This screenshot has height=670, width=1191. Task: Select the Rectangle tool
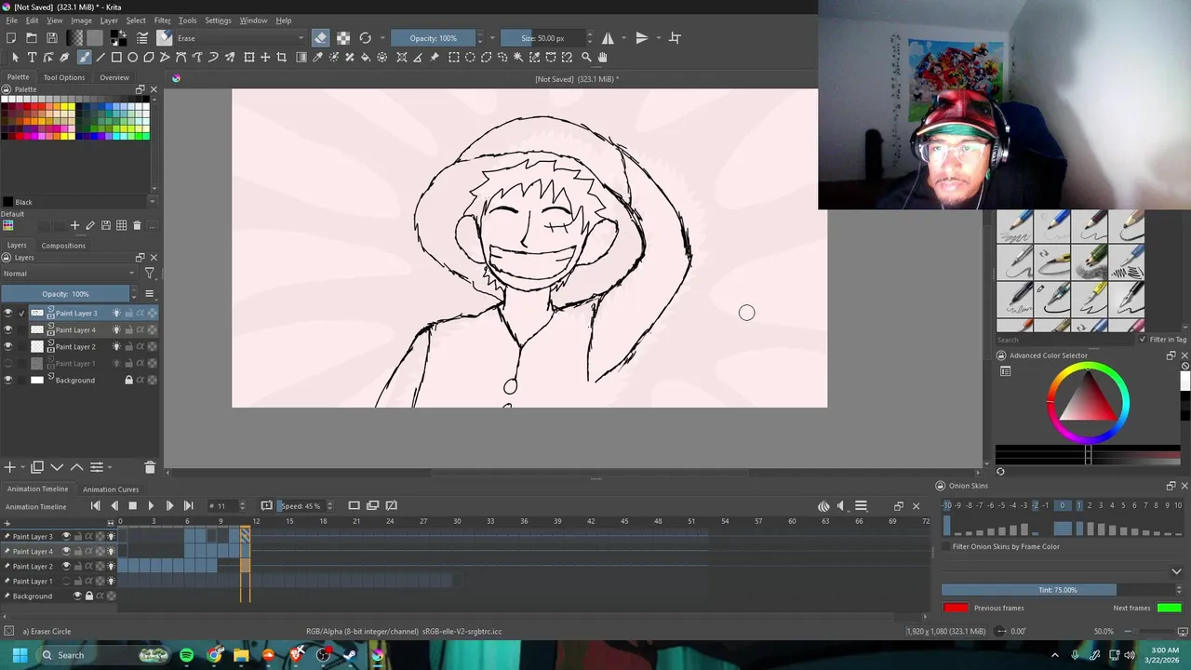point(116,58)
